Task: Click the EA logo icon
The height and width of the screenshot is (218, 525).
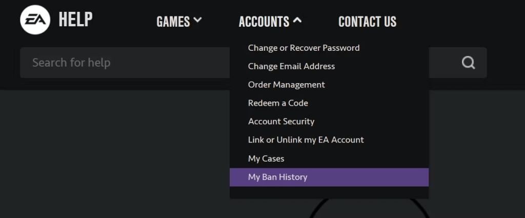Action: click(x=35, y=21)
